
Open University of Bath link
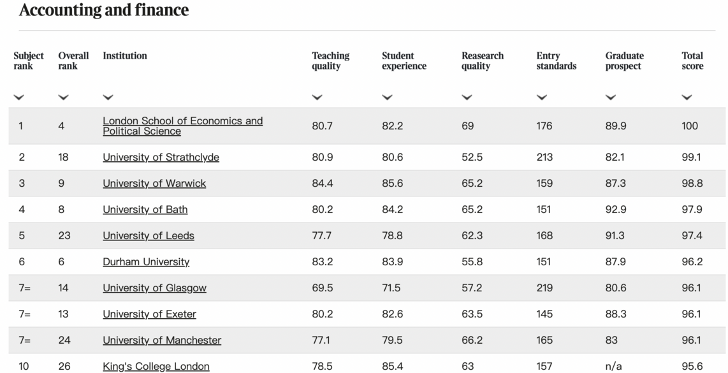pyautogui.click(x=145, y=210)
